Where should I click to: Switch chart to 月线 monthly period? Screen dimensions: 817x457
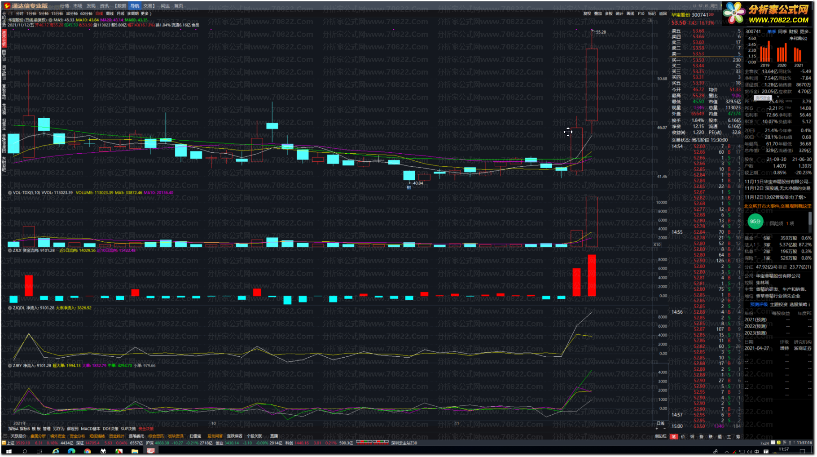120,13
